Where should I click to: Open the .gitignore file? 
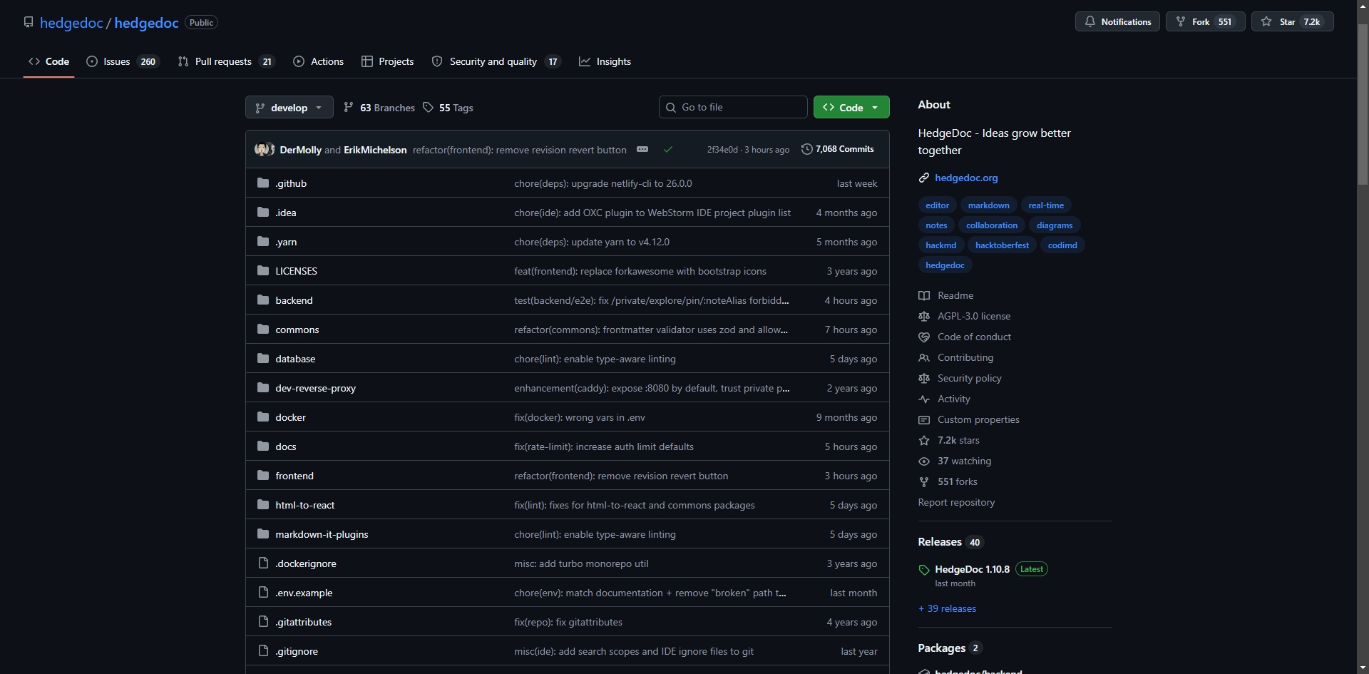pos(297,652)
